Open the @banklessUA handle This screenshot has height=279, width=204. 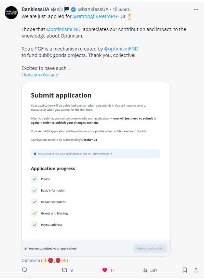93,9
